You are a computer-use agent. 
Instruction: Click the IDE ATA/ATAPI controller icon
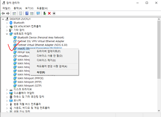pyautogui.click(x=11, y=27)
